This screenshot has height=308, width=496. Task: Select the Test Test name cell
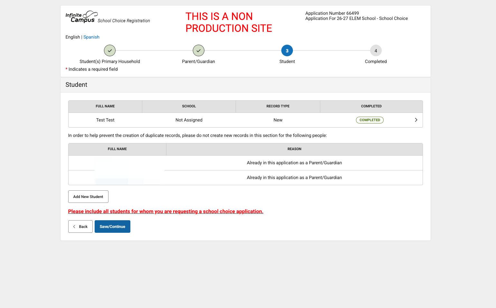click(105, 120)
